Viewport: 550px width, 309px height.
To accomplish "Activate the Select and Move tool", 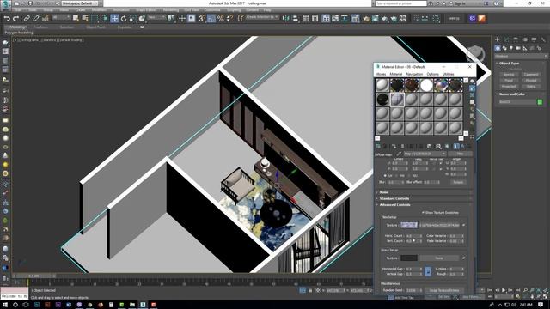I will pyautogui.click(x=114, y=19).
